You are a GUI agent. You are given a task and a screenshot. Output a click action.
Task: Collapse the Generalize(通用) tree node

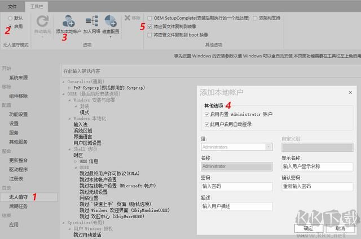64,82
